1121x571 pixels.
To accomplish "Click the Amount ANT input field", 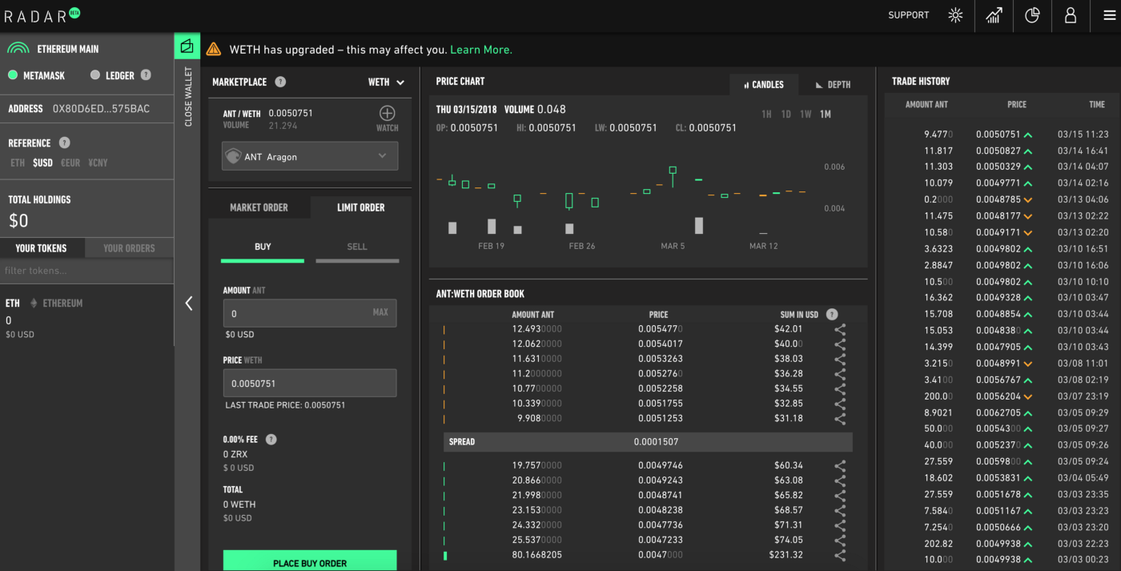I will click(x=310, y=313).
